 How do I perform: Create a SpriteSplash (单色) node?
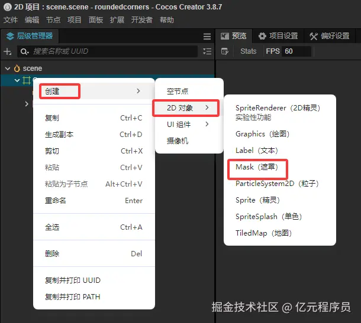point(280,216)
